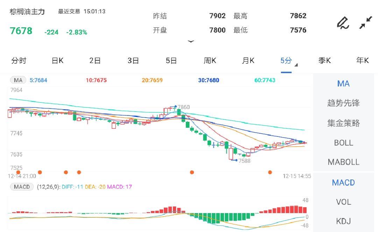Click the 12-14 21:00 start date label
Viewport: 378px width, 232px height.
pos(22,176)
